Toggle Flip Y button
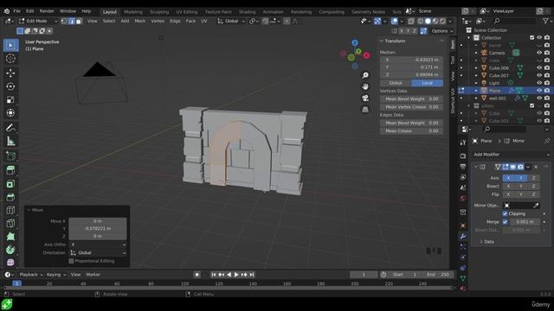Screen dimensions: 554x311 [521, 194]
